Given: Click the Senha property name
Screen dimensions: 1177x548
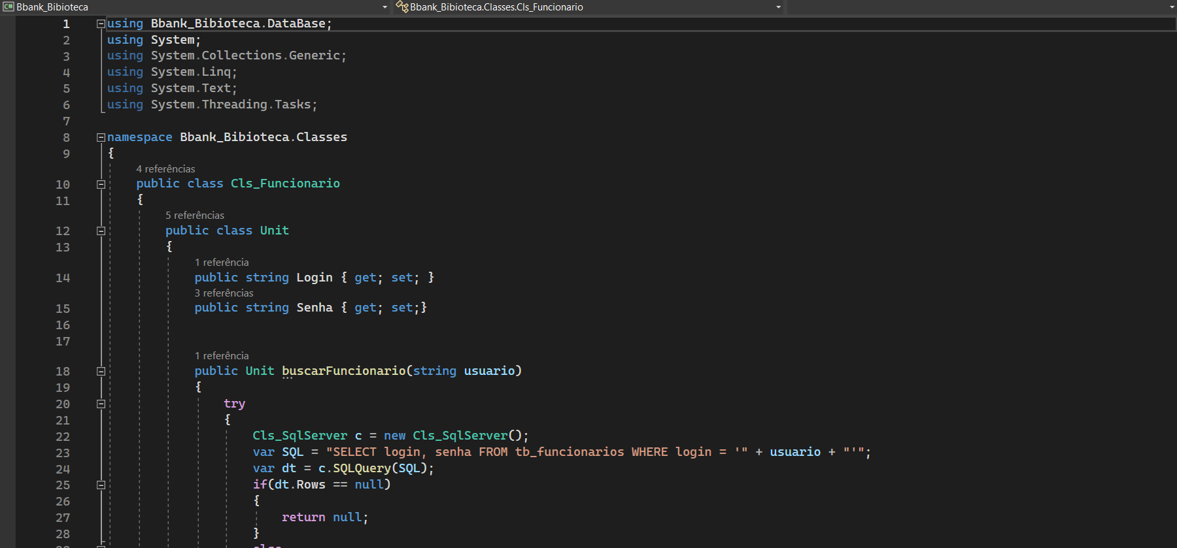Looking at the screenshot, I should [315, 308].
